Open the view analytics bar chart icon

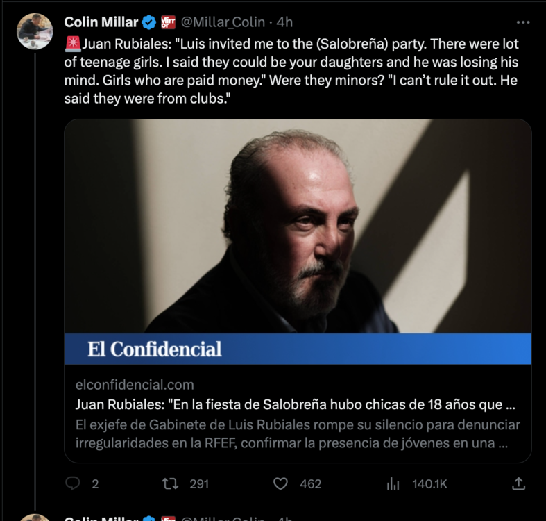pyautogui.click(x=393, y=483)
